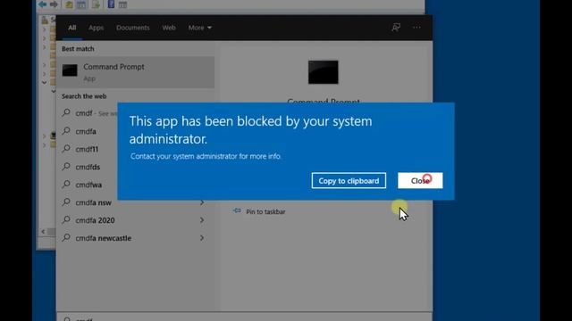Click forward arrow in background window toolbar

click(x=54, y=4)
